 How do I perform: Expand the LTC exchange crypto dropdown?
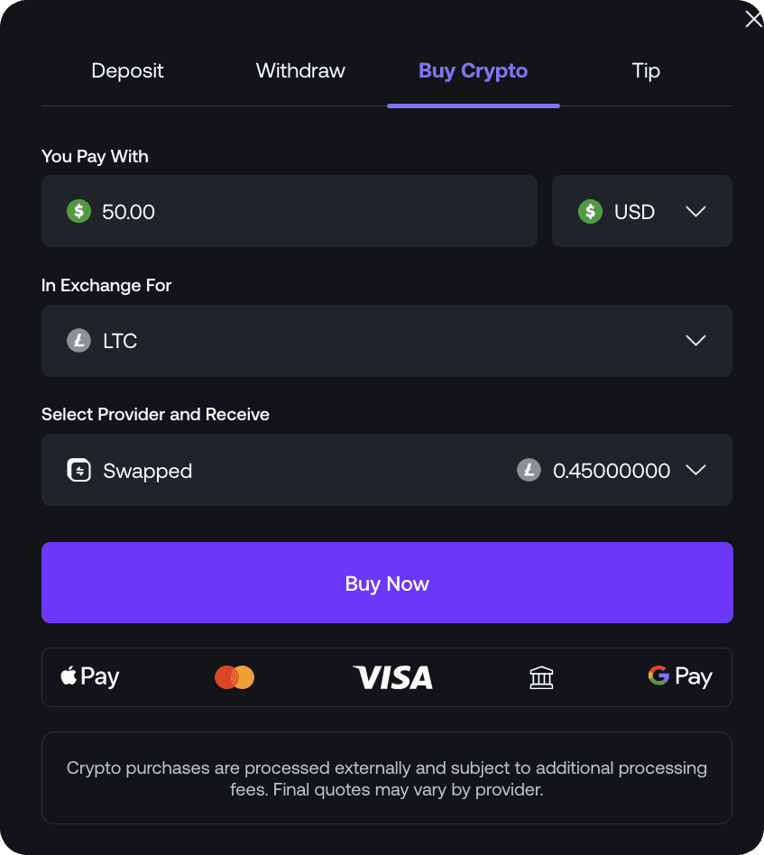click(x=695, y=341)
